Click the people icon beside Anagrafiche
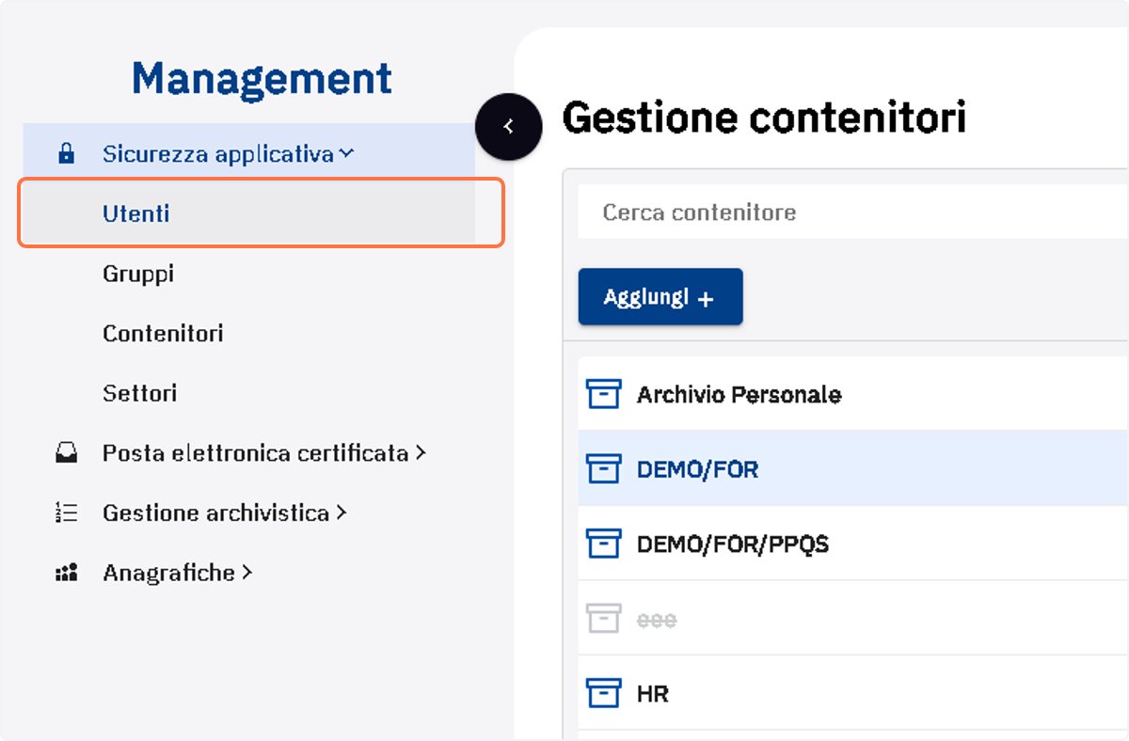The image size is (1129, 741). pyautogui.click(x=66, y=573)
